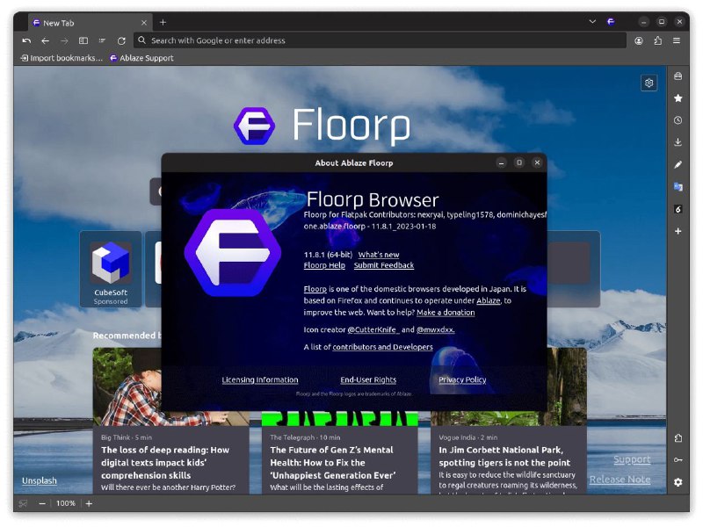Image resolution: width=703 pixels, height=527 pixels.
Task: Minimize the About Ablaze Floorp dialog
Action: coord(501,162)
